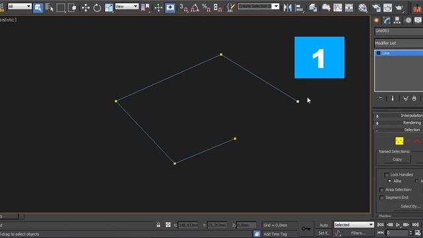This screenshot has height=238, width=423.
Task: Toggle Window/Crossing selection mode
Action: pyautogui.click(x=72, y=7)
